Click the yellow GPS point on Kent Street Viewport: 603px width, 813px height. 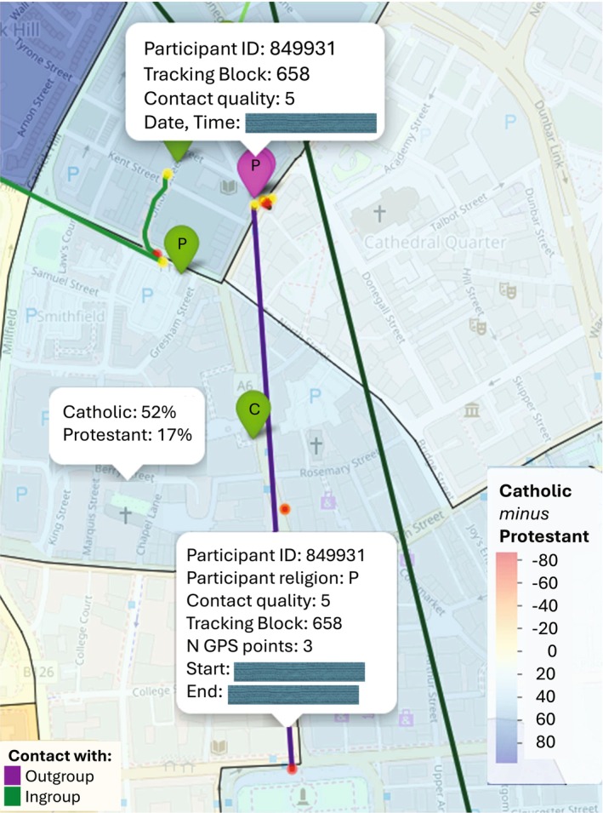click(167, 173)
